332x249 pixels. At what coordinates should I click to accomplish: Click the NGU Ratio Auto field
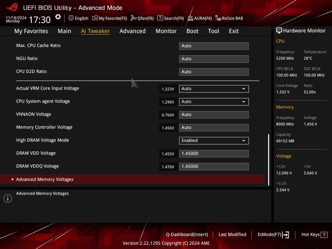pyautogui.click(x=214, y=59)
